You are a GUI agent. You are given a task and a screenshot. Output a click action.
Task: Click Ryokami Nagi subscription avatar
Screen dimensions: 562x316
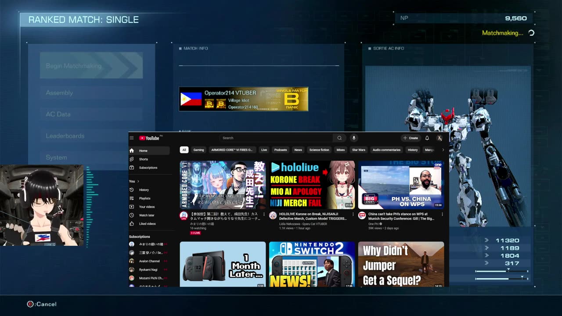click(x=132, y=269)
